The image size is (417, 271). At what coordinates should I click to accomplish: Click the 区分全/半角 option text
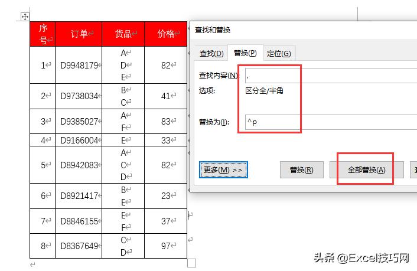coord(264,91)
